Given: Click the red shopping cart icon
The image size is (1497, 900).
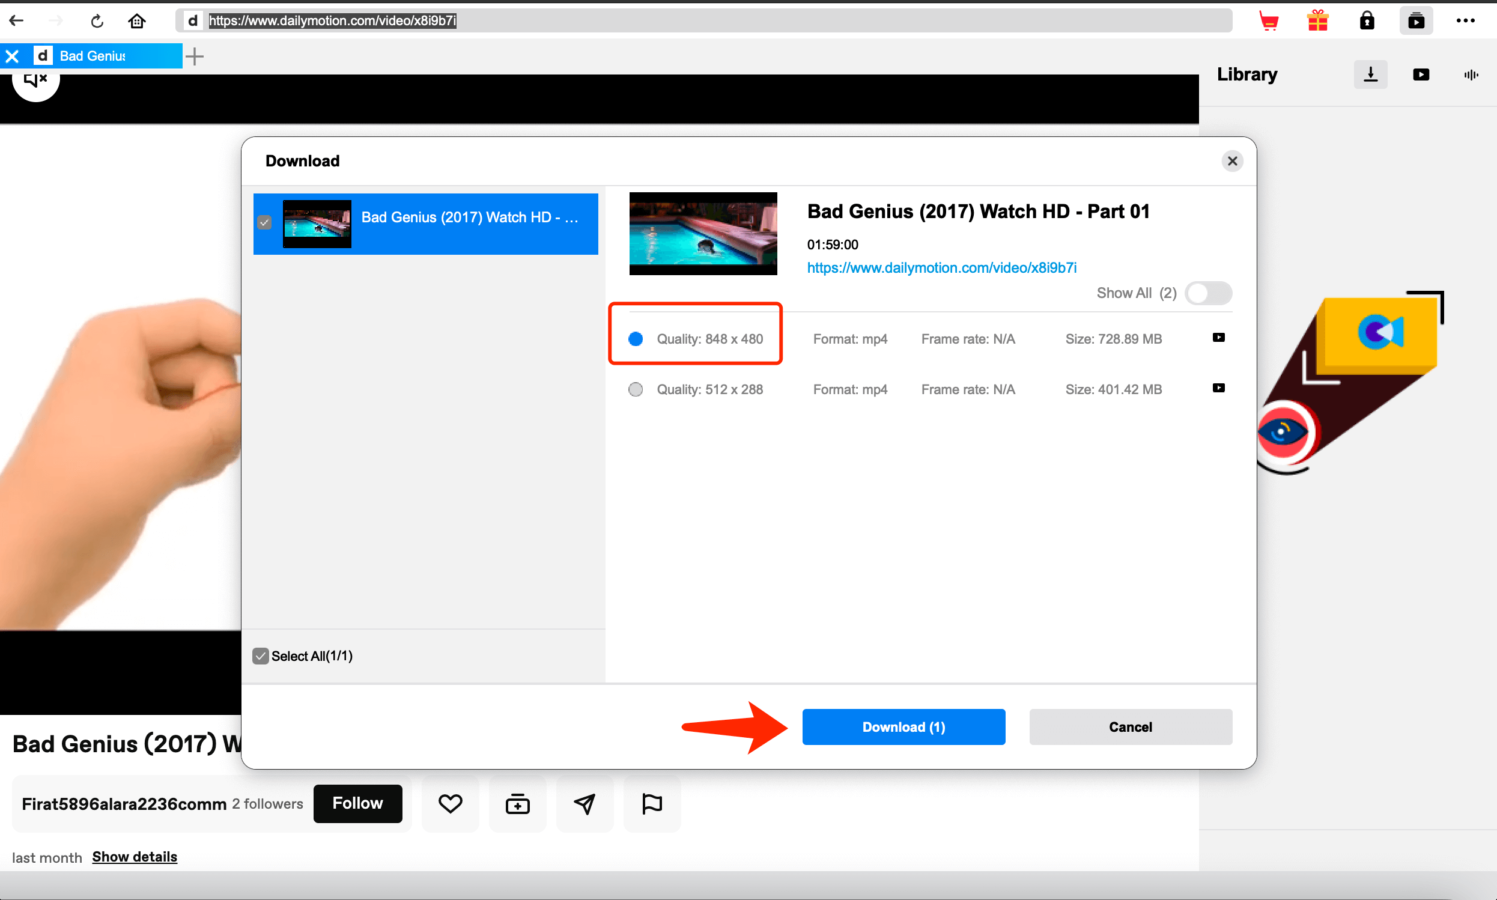Looking at the screenshot, I should (1268, 21).
